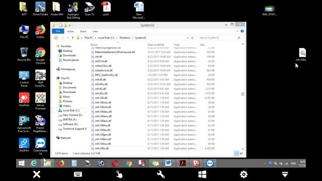Expand the address bar history dropdown
Viewport: 322px width, 181px height.
(x=188, y=38)
